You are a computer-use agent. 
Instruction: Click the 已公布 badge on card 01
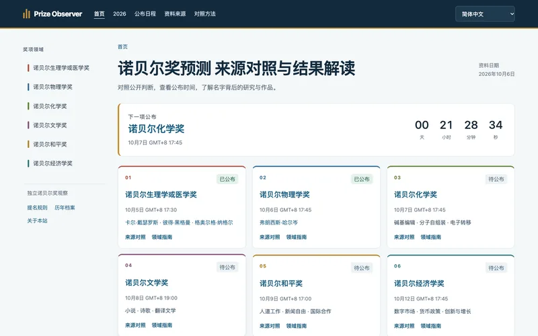point(227,179)
